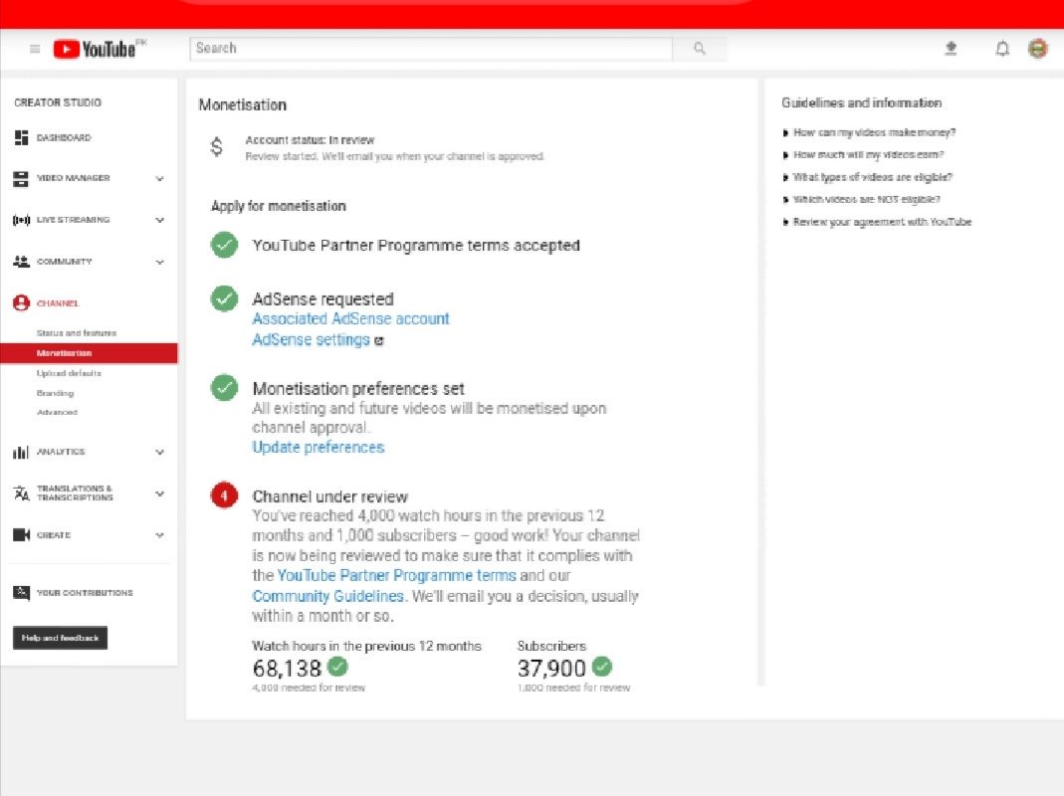Image resolution: width=1064 pixels, height=796 pixels.
Task: Open the notifications bell
Action: (1002, 49)
